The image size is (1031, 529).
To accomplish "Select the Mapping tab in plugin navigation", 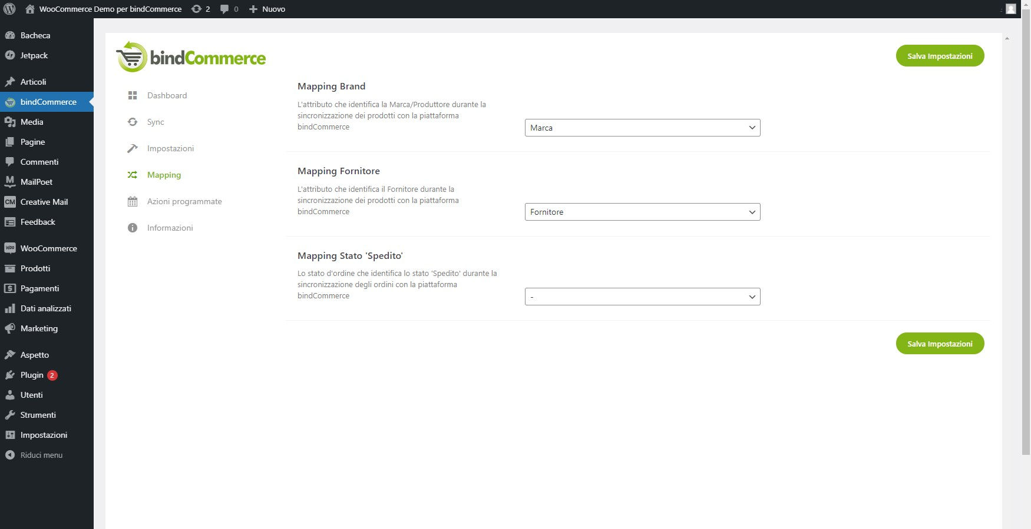I will coord(164,175).
